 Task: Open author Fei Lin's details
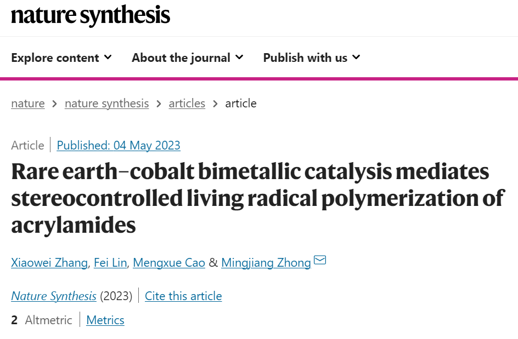(x=110, y=263)
